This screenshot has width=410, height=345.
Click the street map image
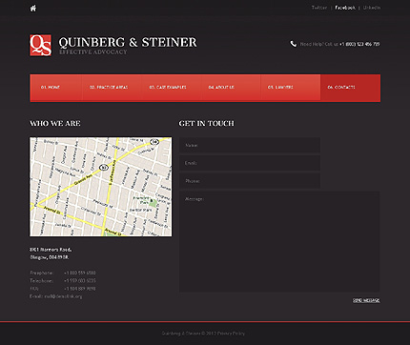pyautogui.click(x=101, y=187)
